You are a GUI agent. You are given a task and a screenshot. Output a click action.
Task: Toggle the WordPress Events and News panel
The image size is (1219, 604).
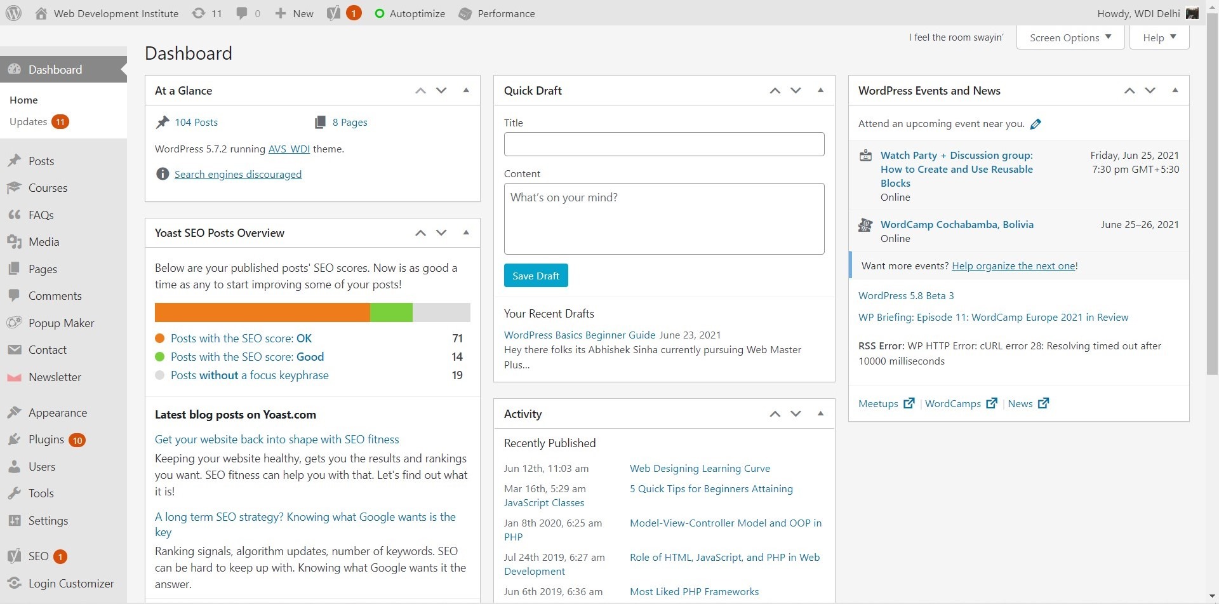(x=1175, y=91)
